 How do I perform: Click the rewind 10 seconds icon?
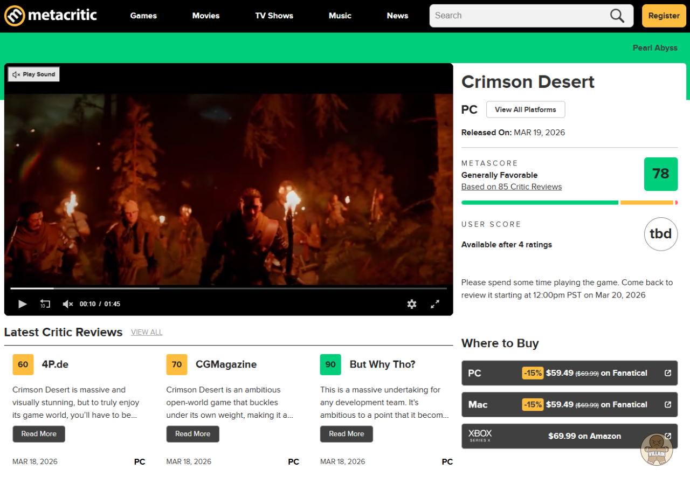click(45, 304)
